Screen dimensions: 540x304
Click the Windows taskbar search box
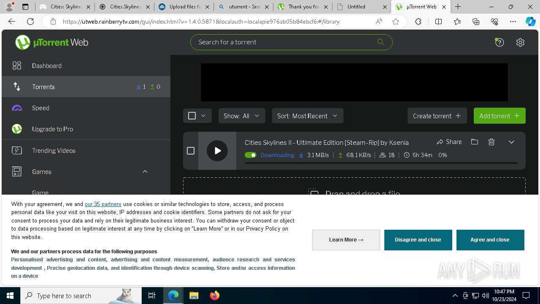point(81,296)
